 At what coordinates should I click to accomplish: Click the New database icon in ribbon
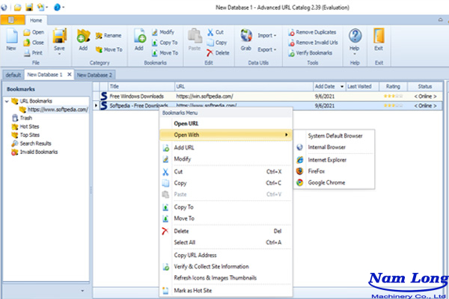click(x=11, y=37)
